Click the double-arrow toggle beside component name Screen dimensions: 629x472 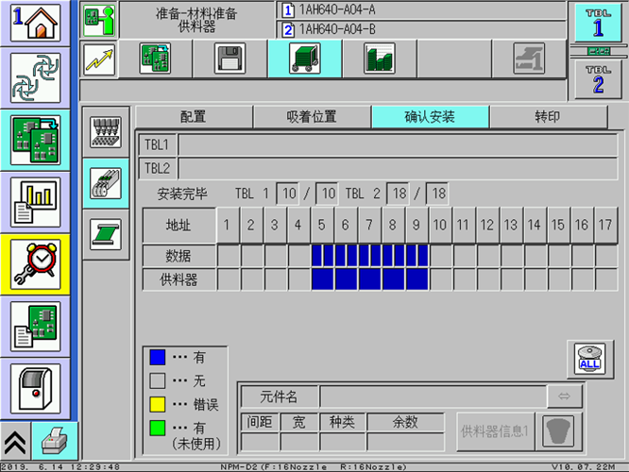click(x=565, y=396)
